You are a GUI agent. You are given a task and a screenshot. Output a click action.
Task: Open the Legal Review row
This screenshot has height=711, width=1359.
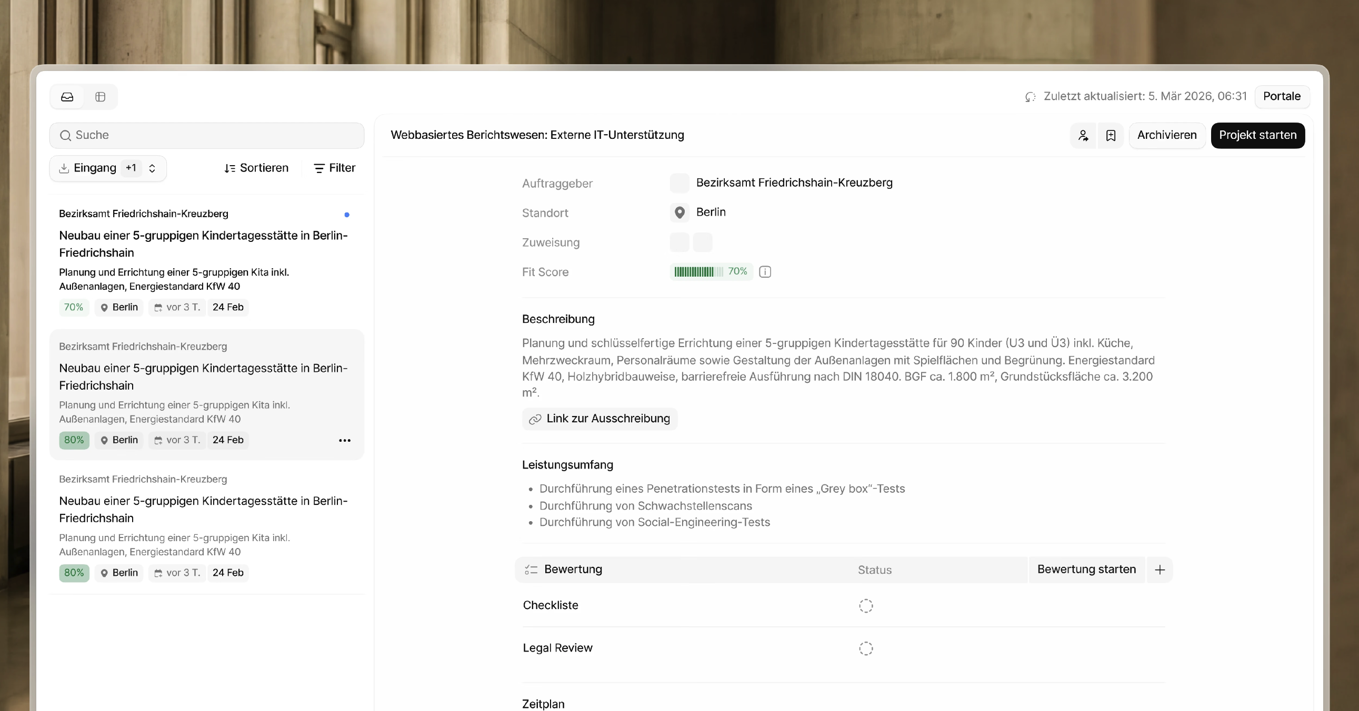843,649
